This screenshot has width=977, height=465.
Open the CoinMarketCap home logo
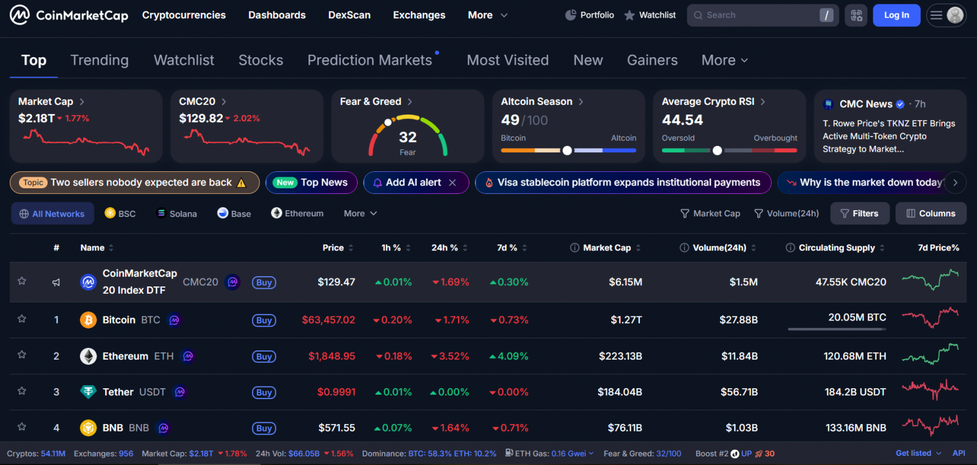coord(69,15)
